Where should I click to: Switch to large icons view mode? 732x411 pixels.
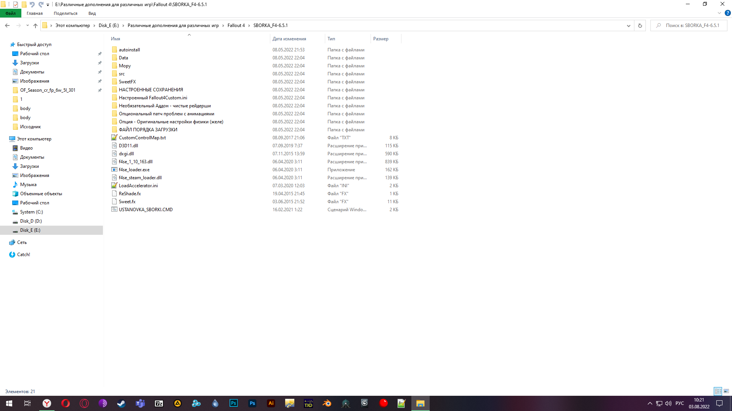coord(726,391)
